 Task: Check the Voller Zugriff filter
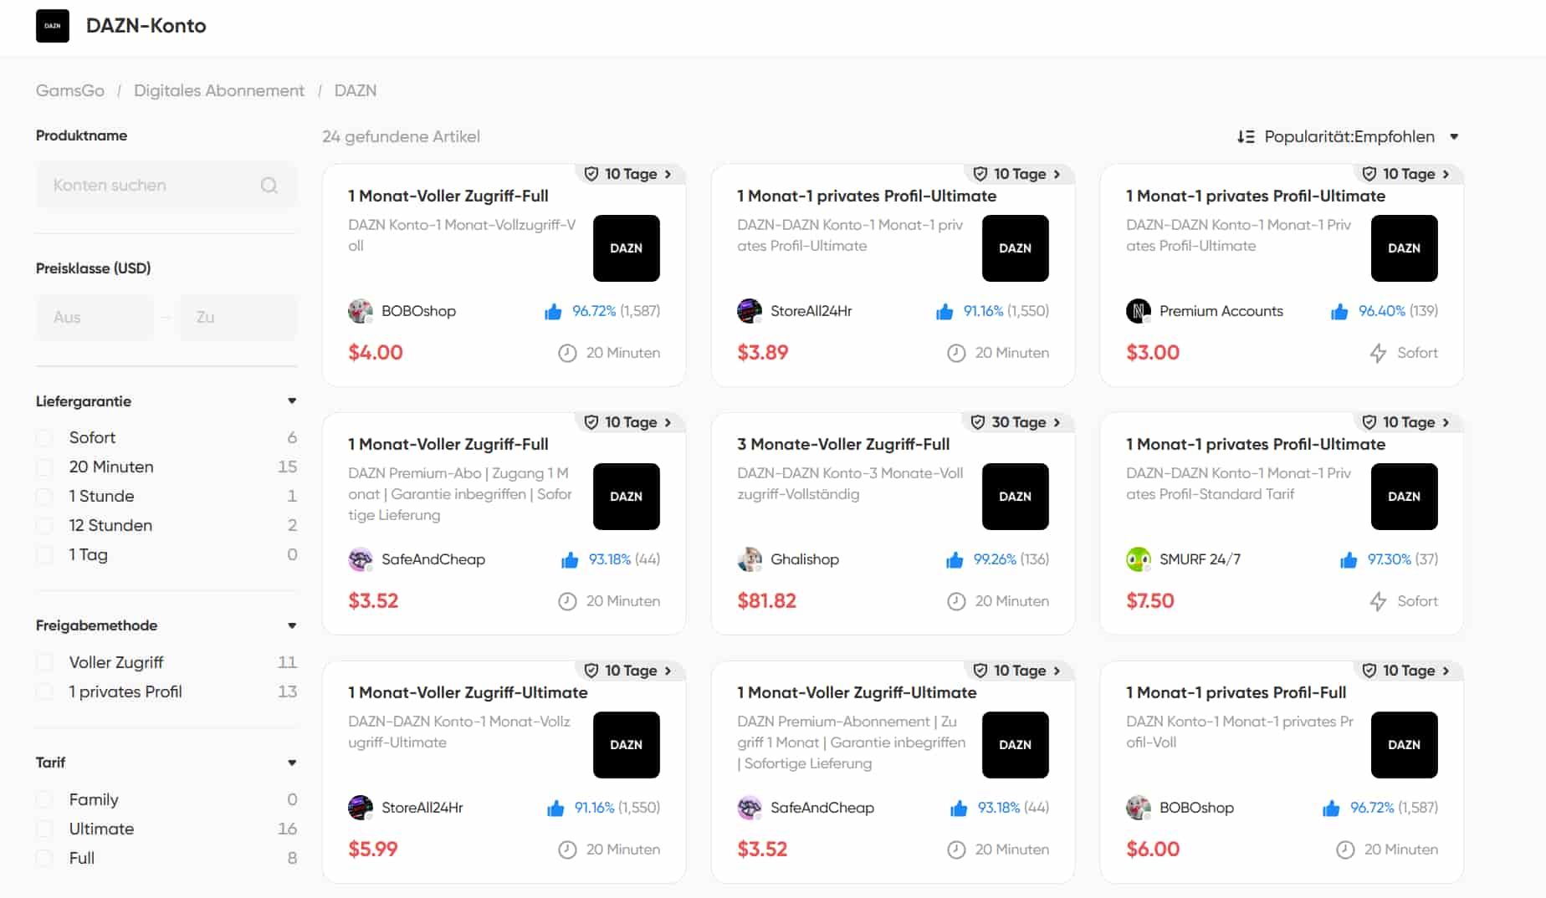click(45, 663)
